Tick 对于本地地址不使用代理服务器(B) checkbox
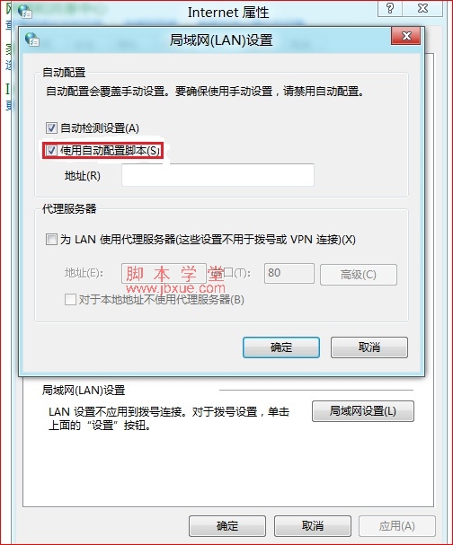 (x=70, y=299)
